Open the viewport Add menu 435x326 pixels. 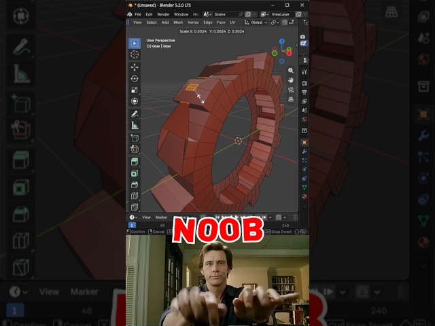(x=165, y=22)
